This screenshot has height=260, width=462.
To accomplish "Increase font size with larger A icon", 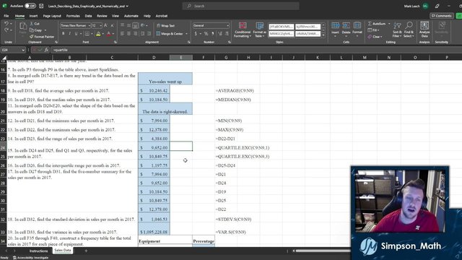I will [106, 26].
